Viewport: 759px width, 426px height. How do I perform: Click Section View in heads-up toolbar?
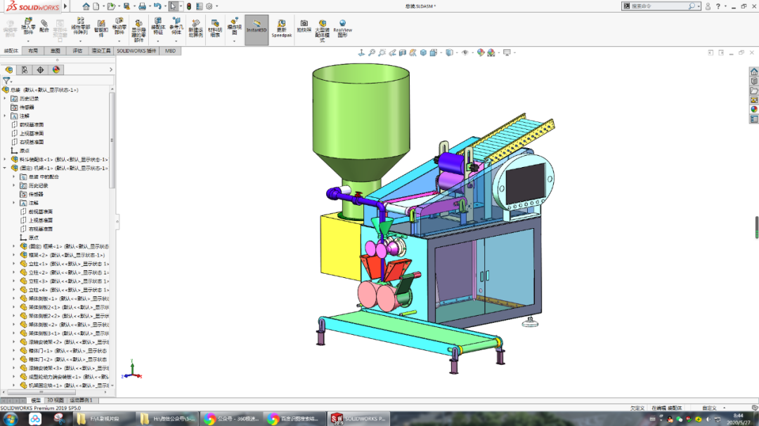[403, 53]
